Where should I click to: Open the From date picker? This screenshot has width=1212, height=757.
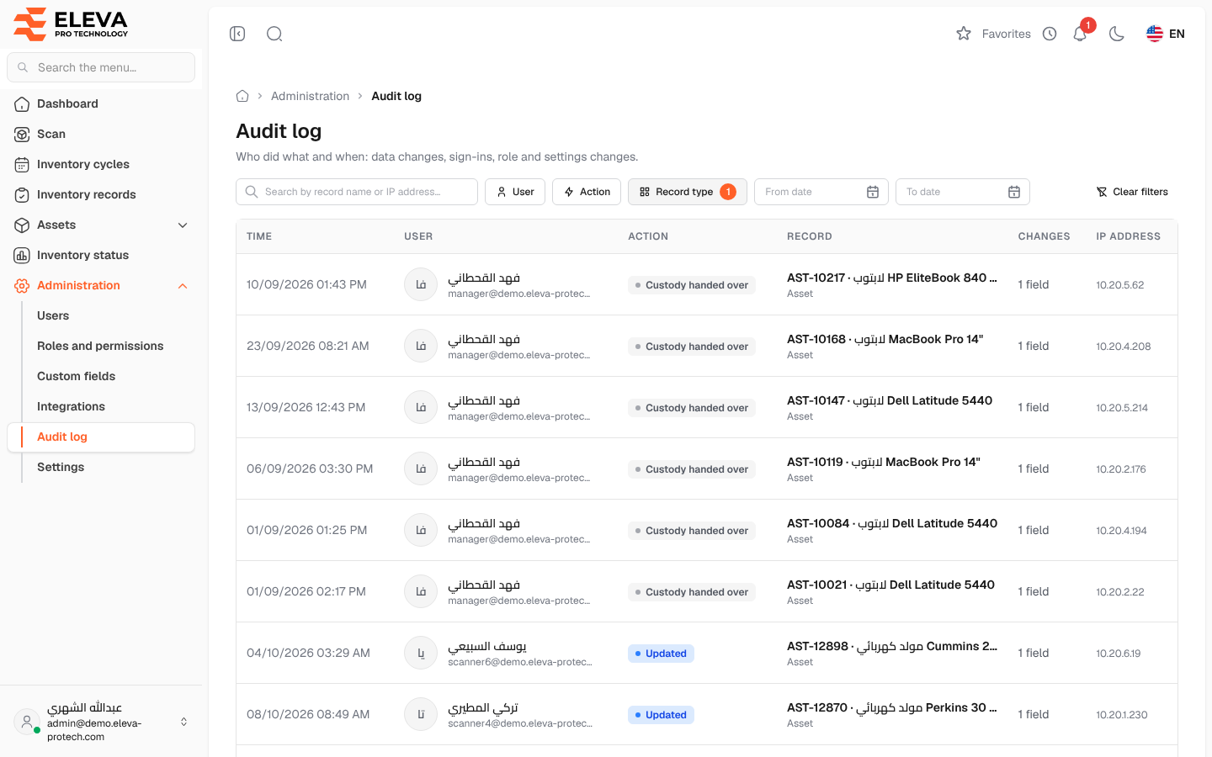821,192
